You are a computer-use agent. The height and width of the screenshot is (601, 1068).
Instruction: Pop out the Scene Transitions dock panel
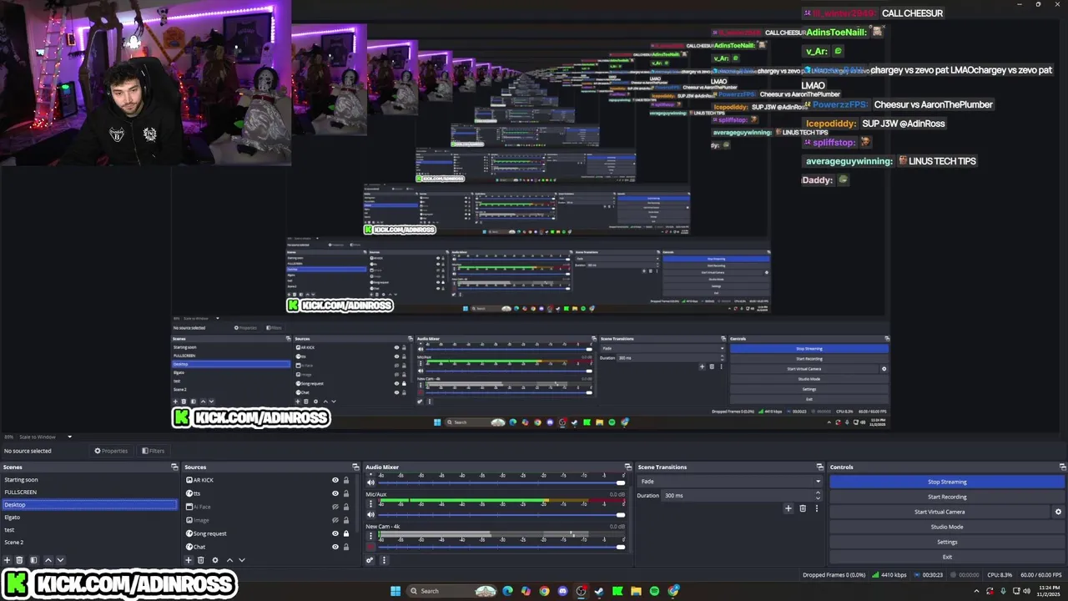tap(820, 467)
